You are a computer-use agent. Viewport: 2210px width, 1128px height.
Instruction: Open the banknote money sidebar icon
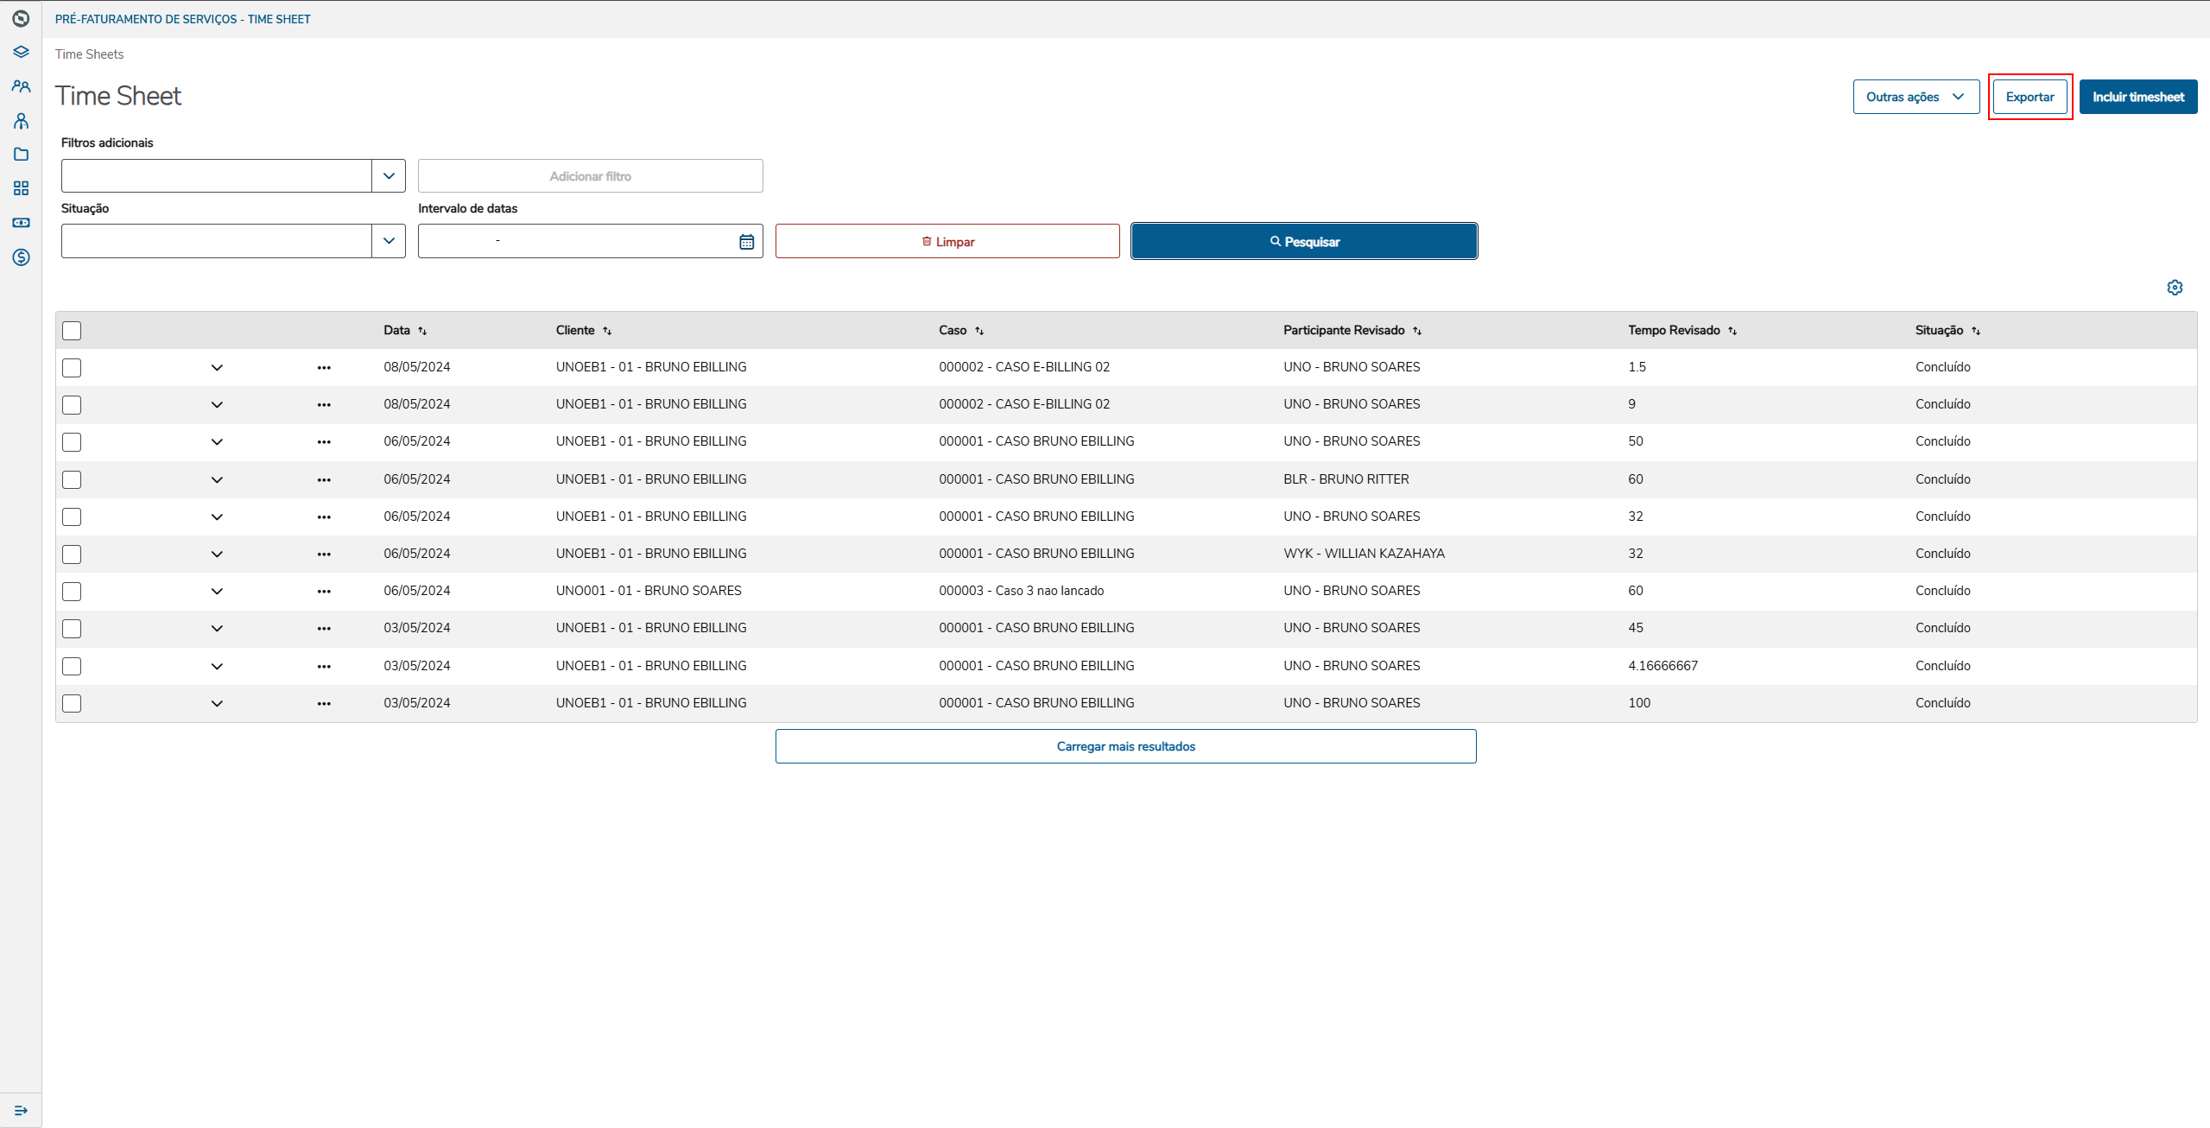coord(21,223)
